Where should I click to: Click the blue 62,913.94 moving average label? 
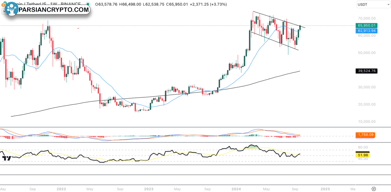point(367,30)
